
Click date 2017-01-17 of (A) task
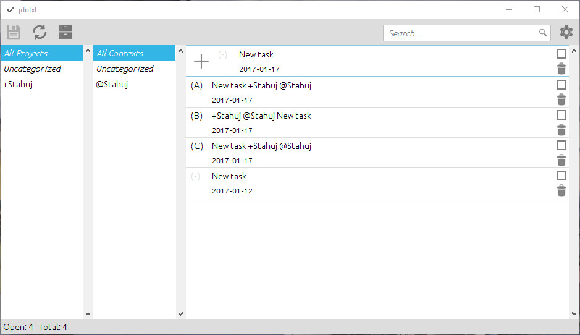(x=232, y=100)
